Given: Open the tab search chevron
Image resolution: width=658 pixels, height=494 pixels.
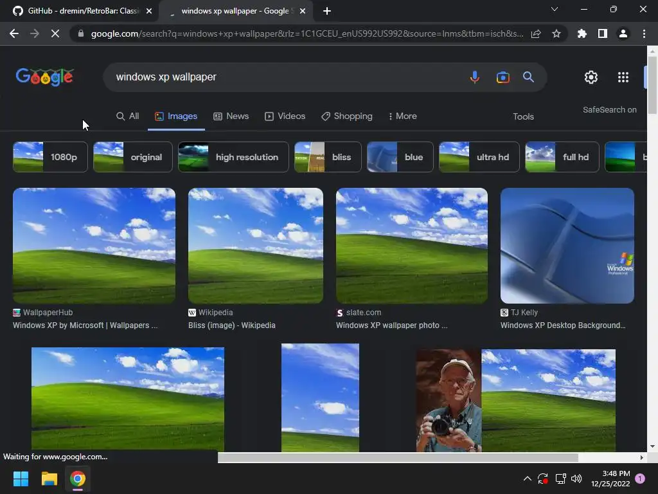Looking at the screenshot, I should pyautogui.click(x=555, y=9).
